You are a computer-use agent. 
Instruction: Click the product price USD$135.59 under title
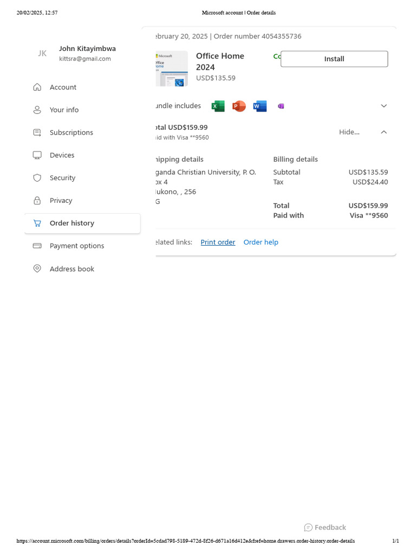216,78
